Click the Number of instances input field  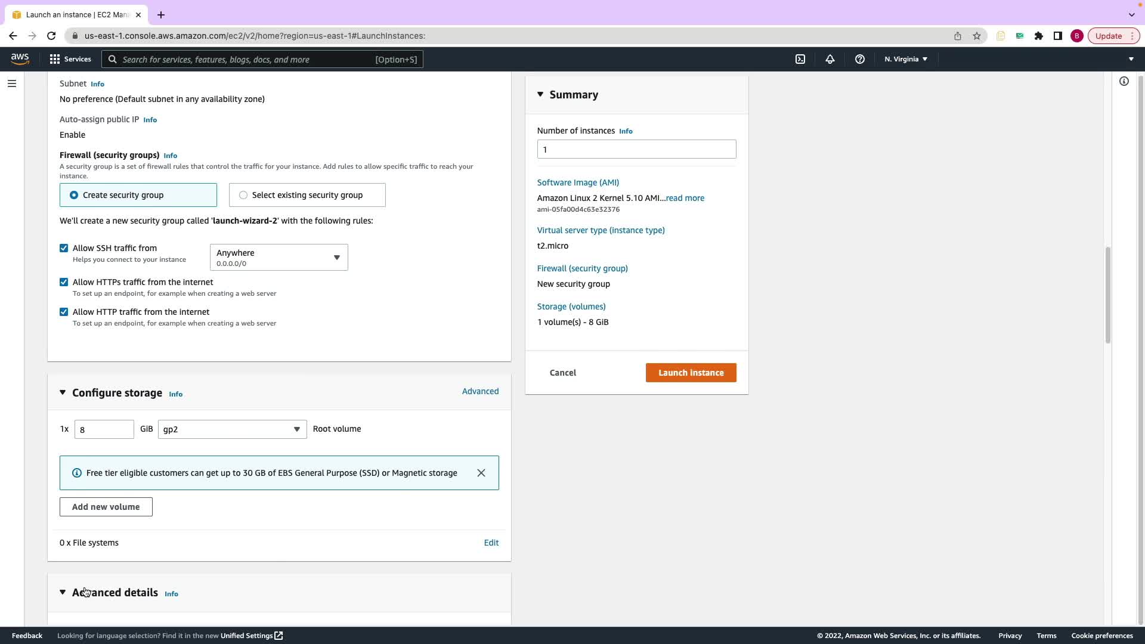636,149
